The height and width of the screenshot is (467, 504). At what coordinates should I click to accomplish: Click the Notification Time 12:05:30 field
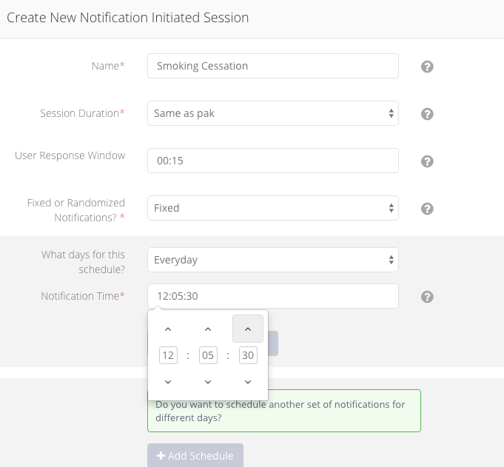(273, 296)
